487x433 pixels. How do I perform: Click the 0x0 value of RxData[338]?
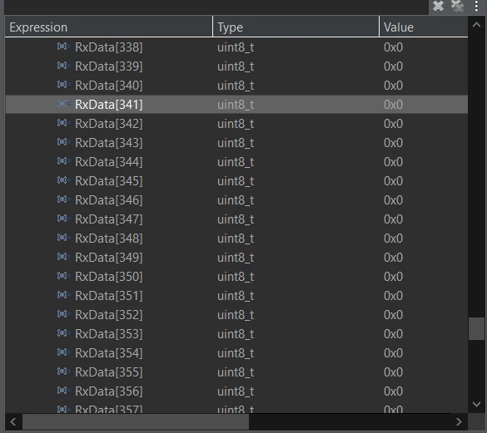393,47
